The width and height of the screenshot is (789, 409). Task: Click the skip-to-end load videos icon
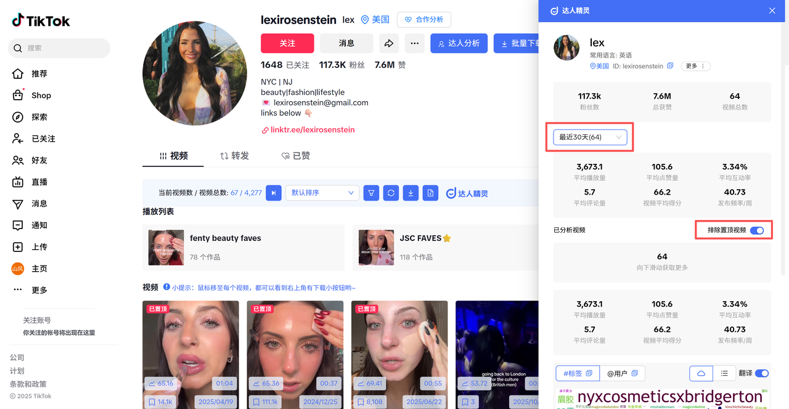tap(274, 193)
